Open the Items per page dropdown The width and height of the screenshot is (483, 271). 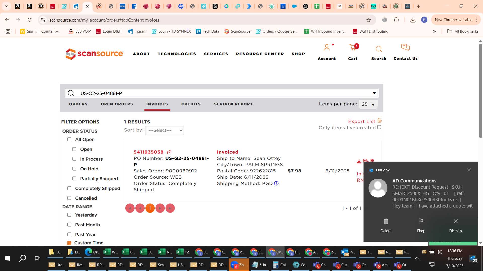368,104
